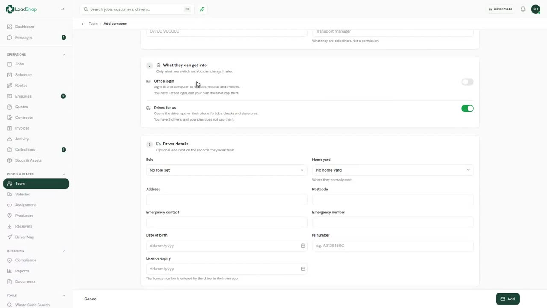Click the Emergency number field
This screenshot has height=308, width=547.
pyautogui.click(x=393, y=222)
